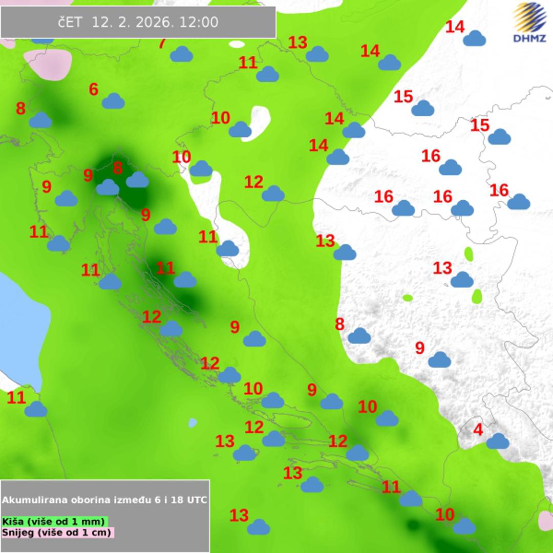Click the pink snow patch at the right edge
This screenshot has width=553, height=553.
(546, 521)
